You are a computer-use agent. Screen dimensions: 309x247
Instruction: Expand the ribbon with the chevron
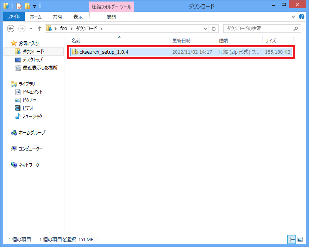click(293, 17)
